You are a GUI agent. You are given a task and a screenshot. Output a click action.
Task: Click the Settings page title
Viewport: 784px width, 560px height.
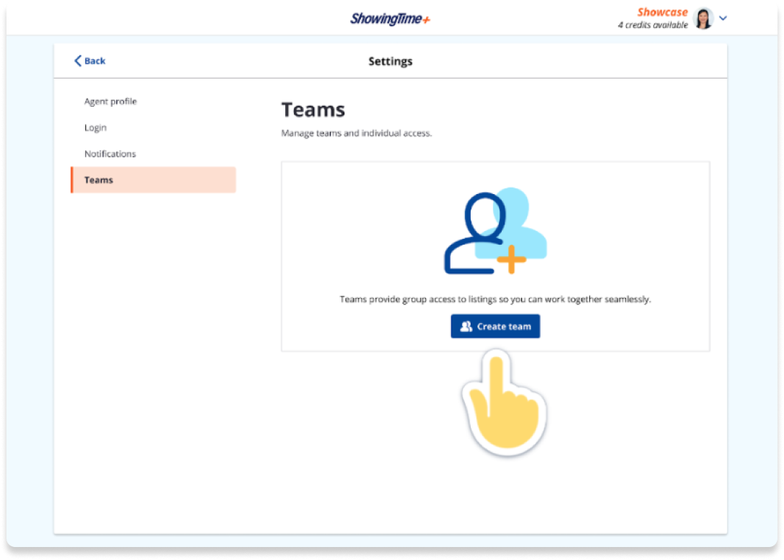[x=390, y=61]
